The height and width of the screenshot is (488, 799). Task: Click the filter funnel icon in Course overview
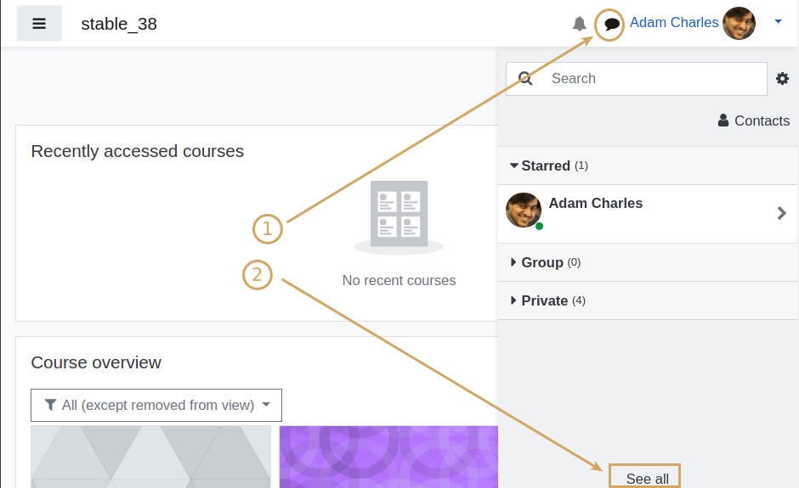50,405
